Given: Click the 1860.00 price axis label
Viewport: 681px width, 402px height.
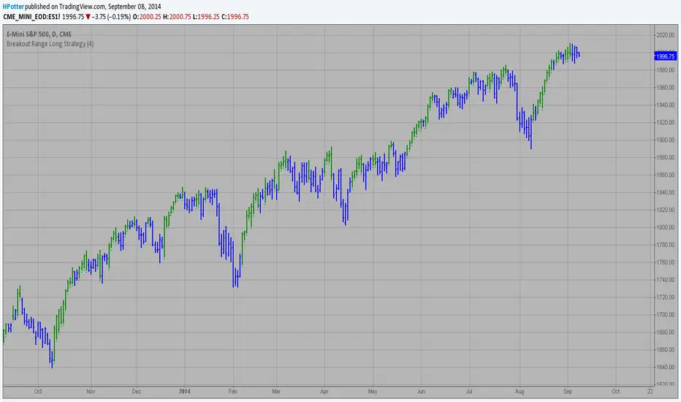Looking at the screenshot, I should tap(666, 175).
